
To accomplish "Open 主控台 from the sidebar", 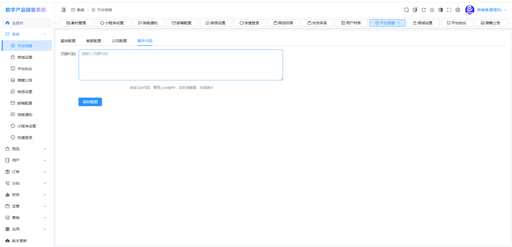I will [18, 23].
